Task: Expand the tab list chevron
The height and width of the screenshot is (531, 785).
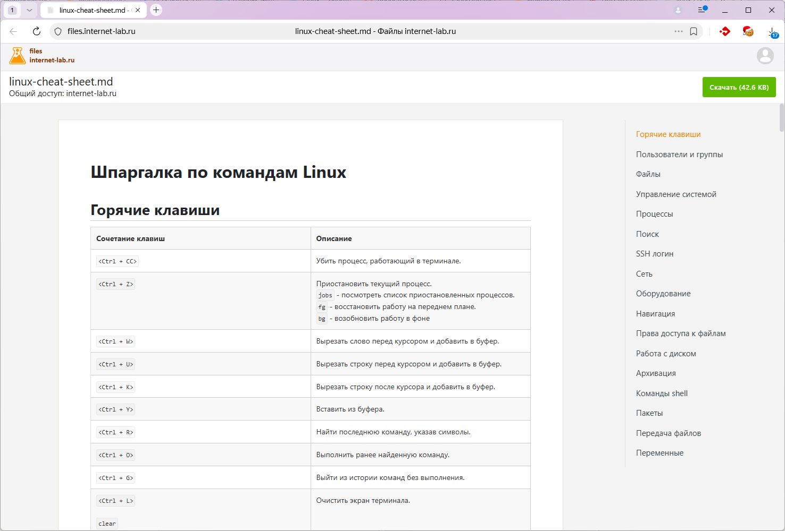Action: click(29, 10)
